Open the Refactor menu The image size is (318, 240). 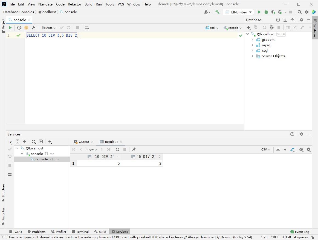[74, 4]
